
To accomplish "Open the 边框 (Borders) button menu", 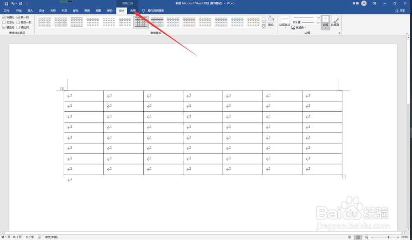I will (x=325, y=22).
